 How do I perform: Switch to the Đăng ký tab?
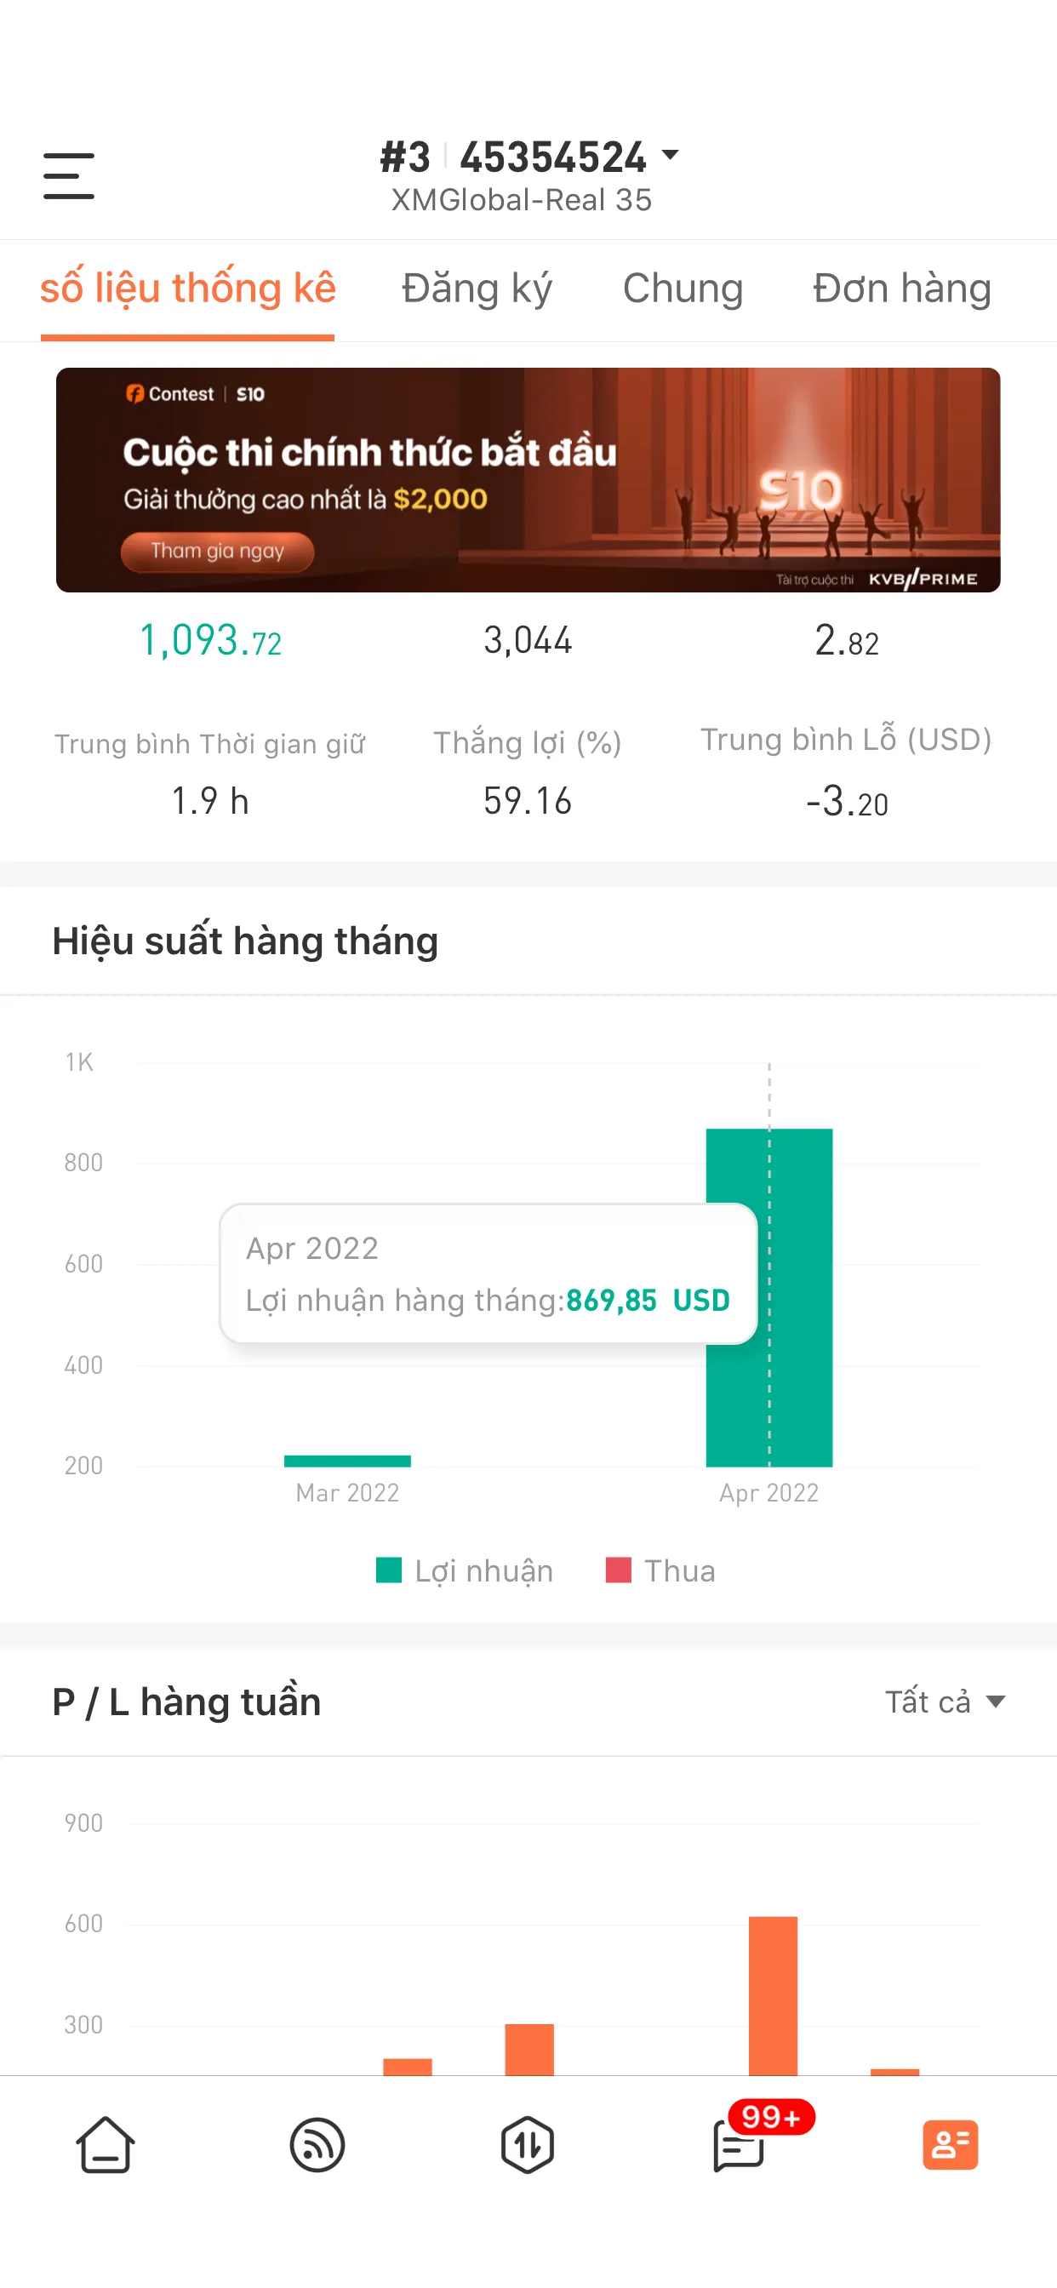tap(476, 289)
